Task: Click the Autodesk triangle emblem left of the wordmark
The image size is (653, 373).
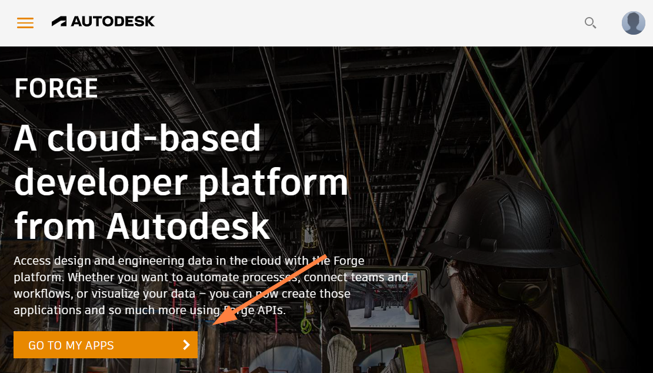Action: 59,21
